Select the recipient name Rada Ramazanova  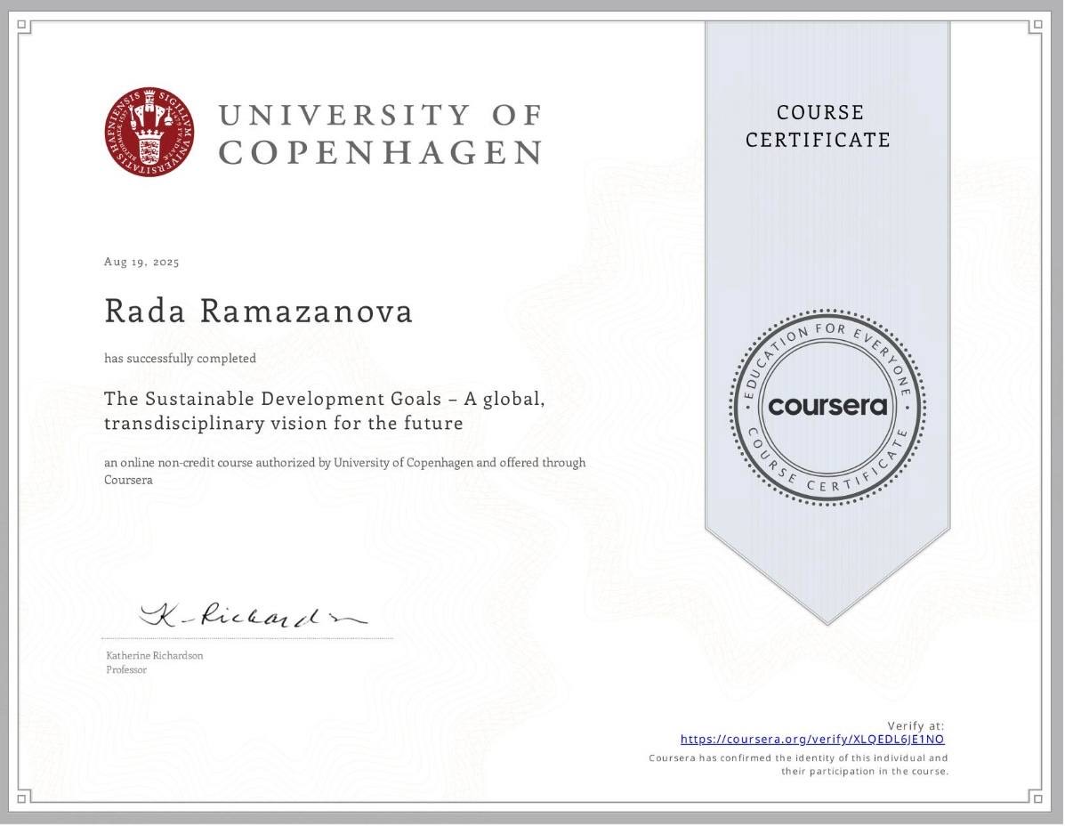(x=258, y=312)
